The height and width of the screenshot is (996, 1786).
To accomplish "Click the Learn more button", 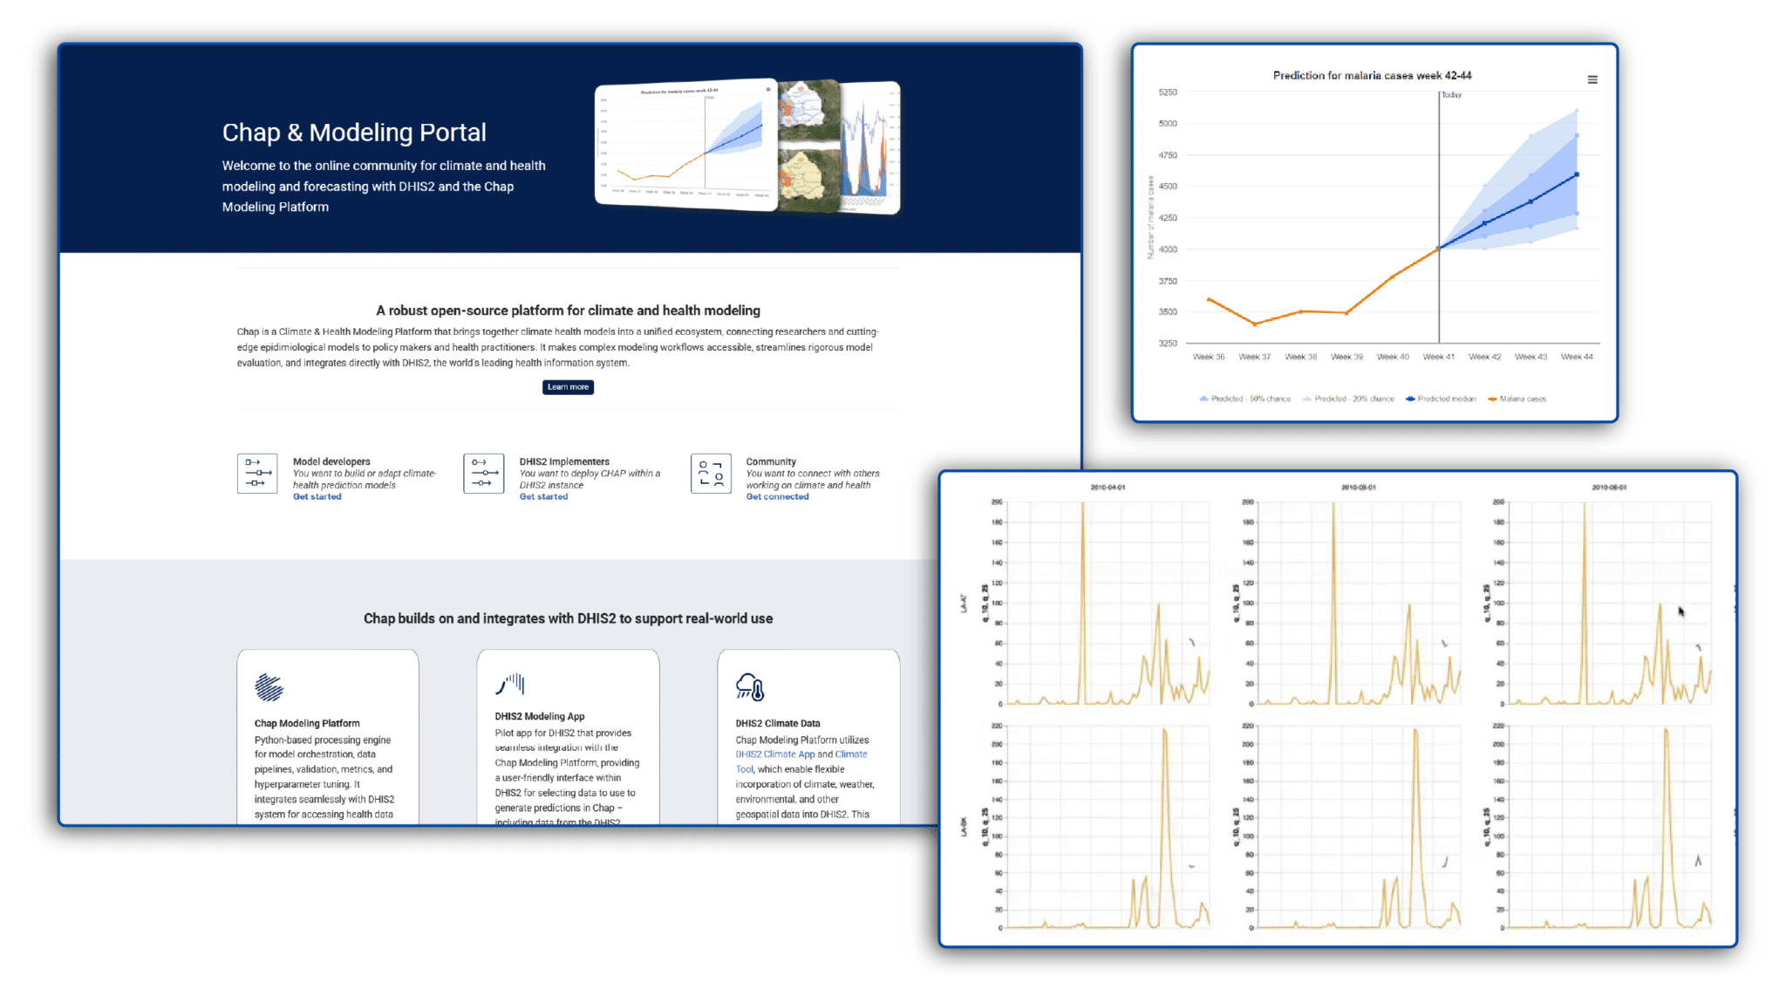I will pos(568,387).
